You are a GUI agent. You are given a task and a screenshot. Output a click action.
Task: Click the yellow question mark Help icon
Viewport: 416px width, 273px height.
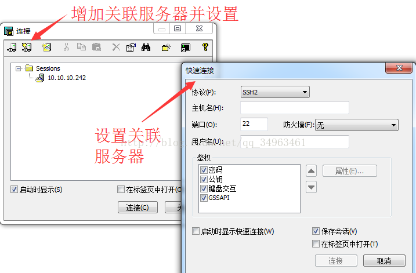(x=205, y=47)
